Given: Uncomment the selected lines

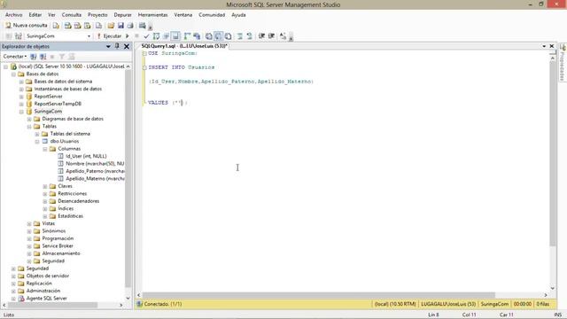Looking at the screenshot, I should pos(250,36).
